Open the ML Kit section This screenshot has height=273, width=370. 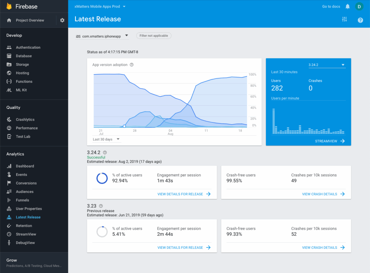(23, 90)
